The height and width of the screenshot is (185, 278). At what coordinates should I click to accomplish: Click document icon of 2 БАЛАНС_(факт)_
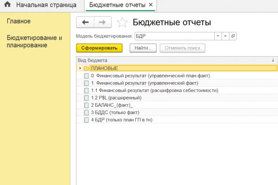[x=86, y=105]
